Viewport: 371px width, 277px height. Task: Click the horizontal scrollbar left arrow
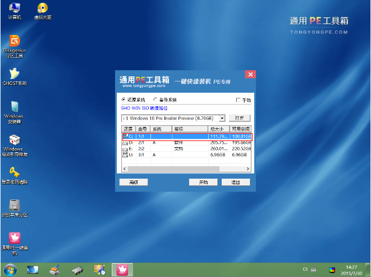(x=125, y=169)
